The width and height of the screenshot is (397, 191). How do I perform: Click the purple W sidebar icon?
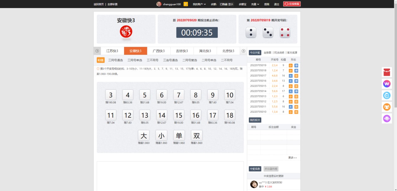click(387, 84)
